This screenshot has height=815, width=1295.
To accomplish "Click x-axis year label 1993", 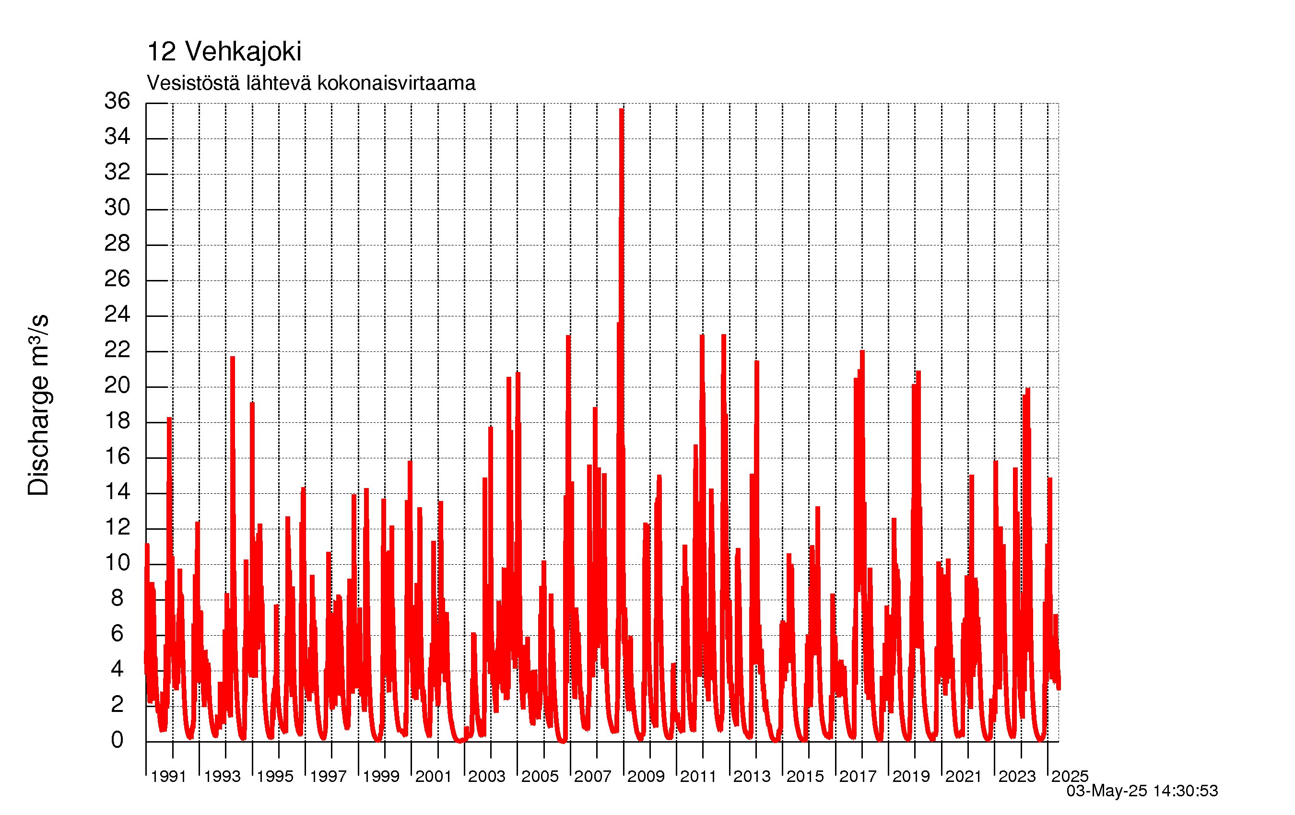I will pyautogui.click(x=222, y=777).
